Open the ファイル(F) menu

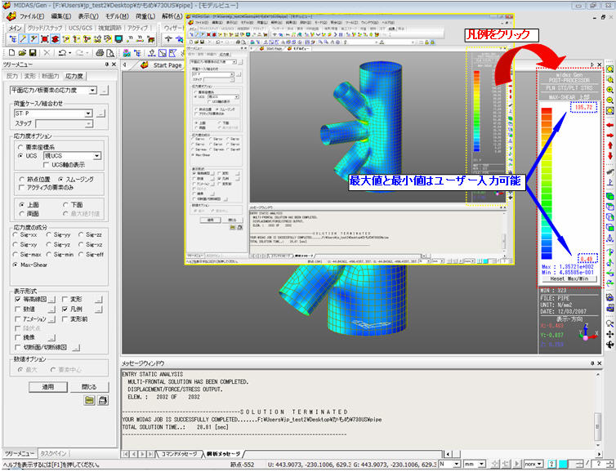tap(32, 16)
